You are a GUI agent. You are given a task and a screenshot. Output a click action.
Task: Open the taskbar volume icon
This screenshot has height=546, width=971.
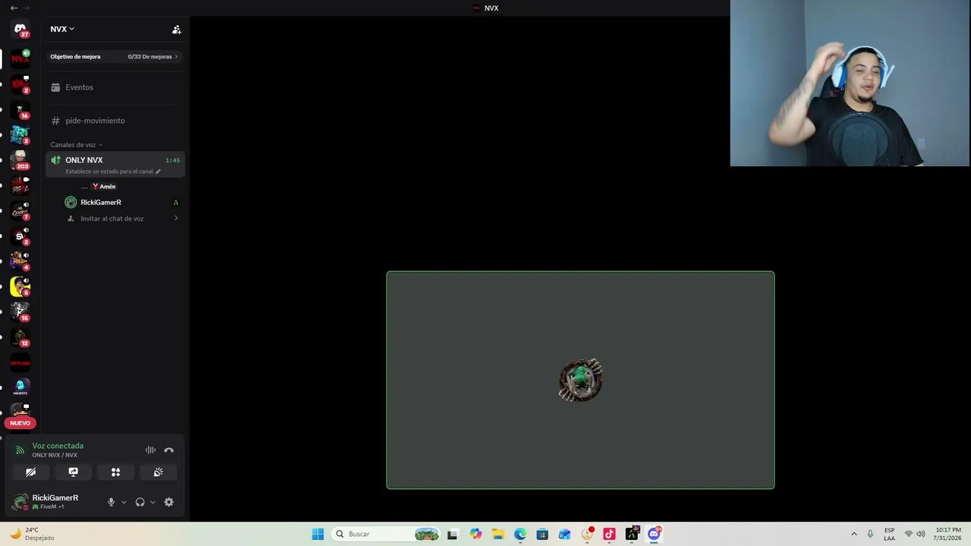[921, 534]
